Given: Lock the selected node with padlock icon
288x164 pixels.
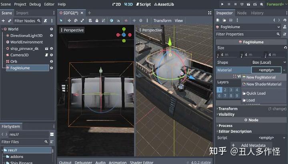Looking at the screenshot, I should pyautogui.click(x=97, y=21).
